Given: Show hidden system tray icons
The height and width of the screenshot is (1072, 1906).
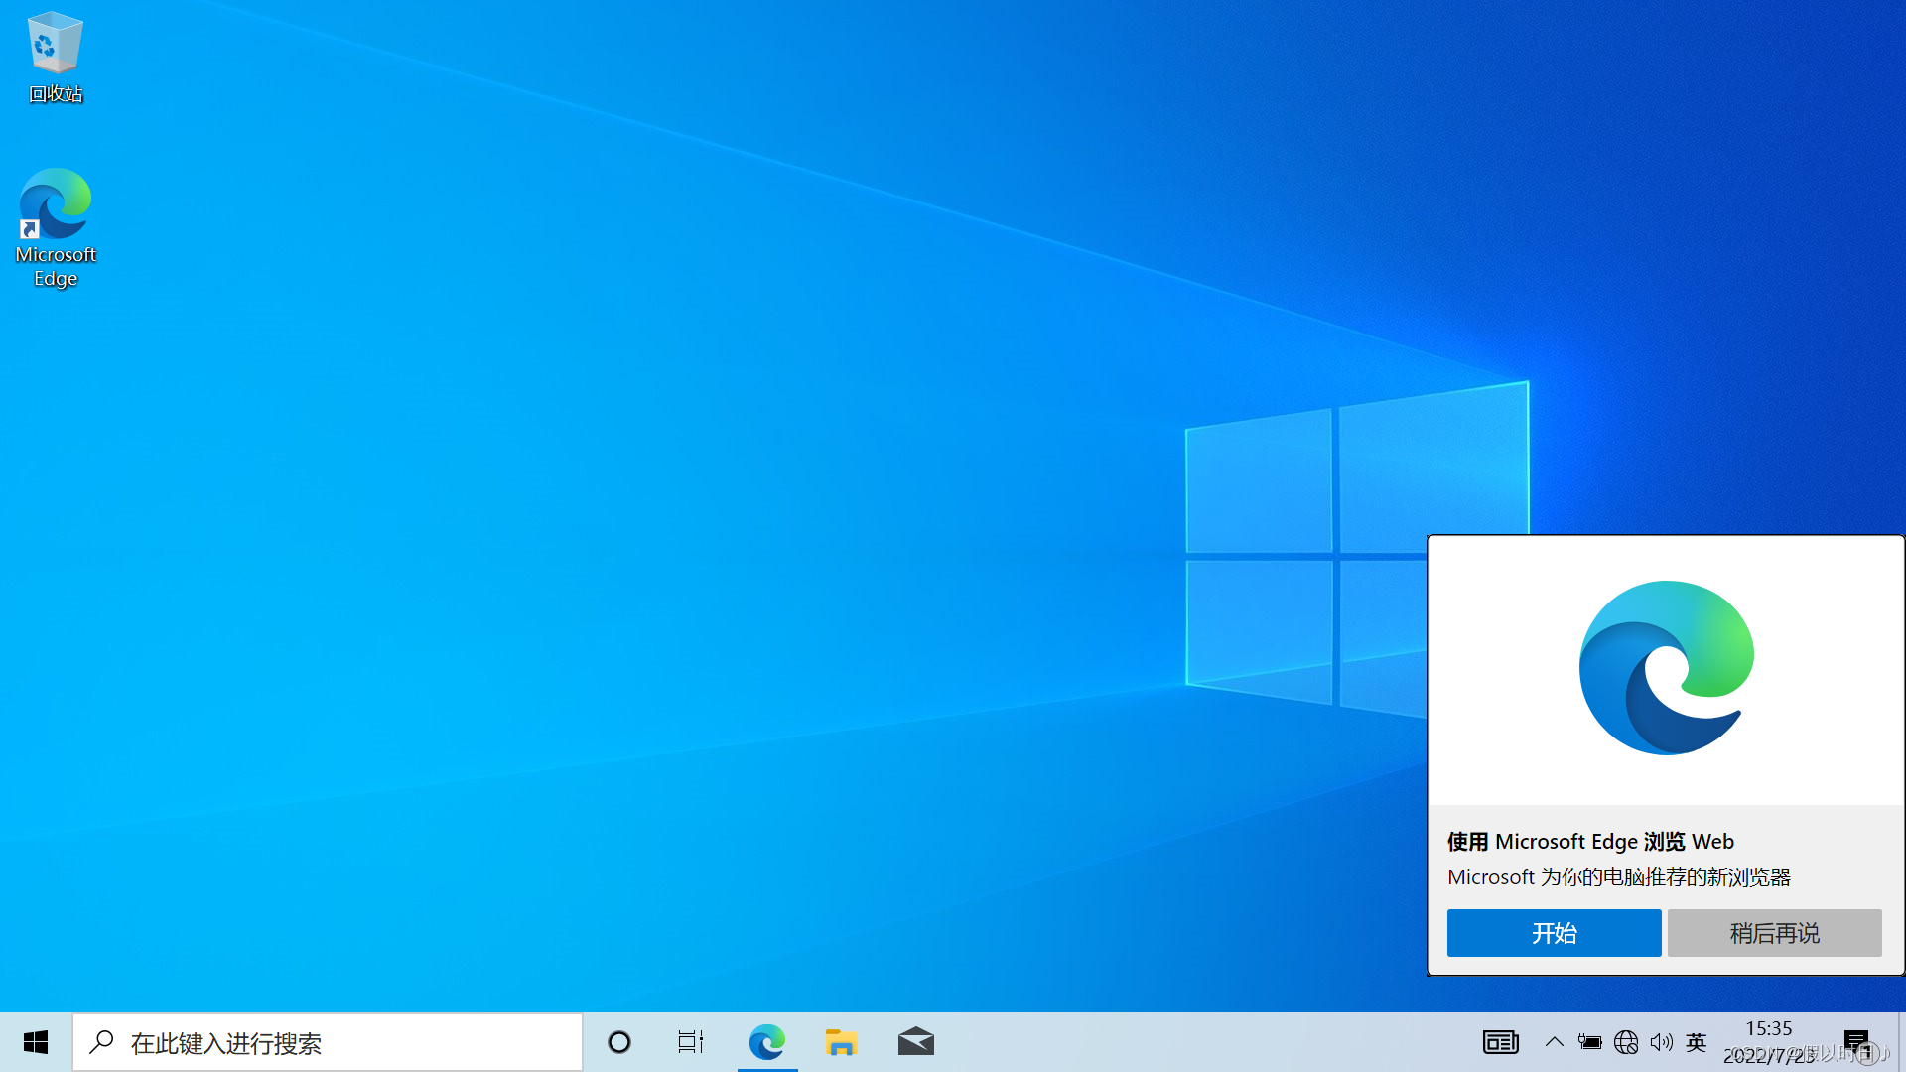Looking at the screenshot, I should tap(1554, 1042).
